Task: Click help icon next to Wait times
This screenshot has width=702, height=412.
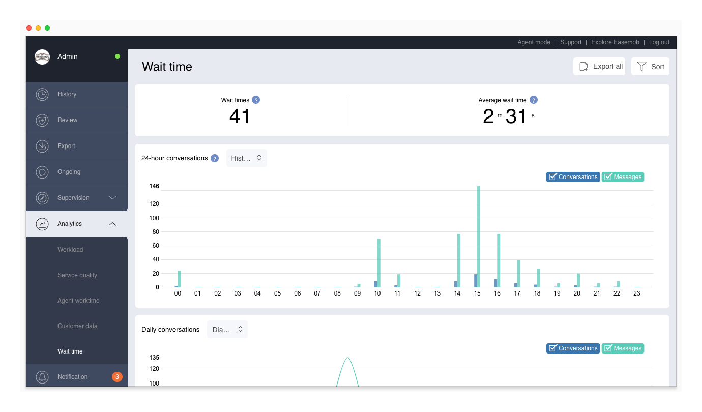Action: pos(256,100)
